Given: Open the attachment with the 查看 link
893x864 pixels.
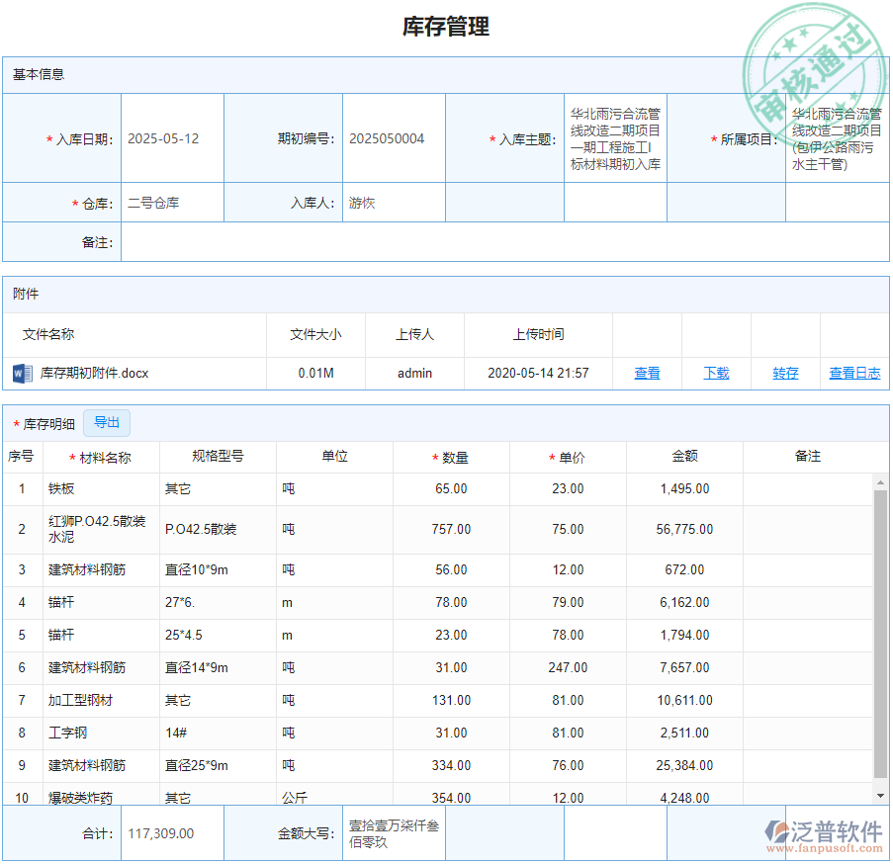Looking at the screenshot, I should click(647, 373).
